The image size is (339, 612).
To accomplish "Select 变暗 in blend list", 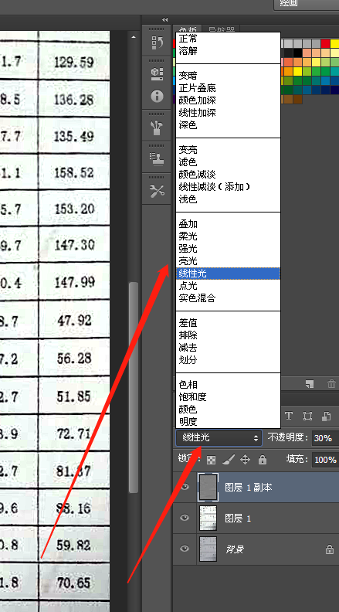I will [x=229, y=75].
